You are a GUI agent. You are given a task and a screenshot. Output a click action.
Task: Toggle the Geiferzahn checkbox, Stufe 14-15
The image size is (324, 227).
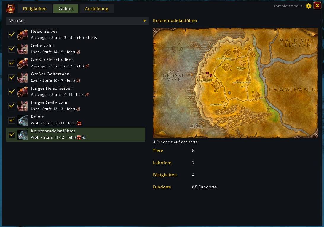(12, 49)
